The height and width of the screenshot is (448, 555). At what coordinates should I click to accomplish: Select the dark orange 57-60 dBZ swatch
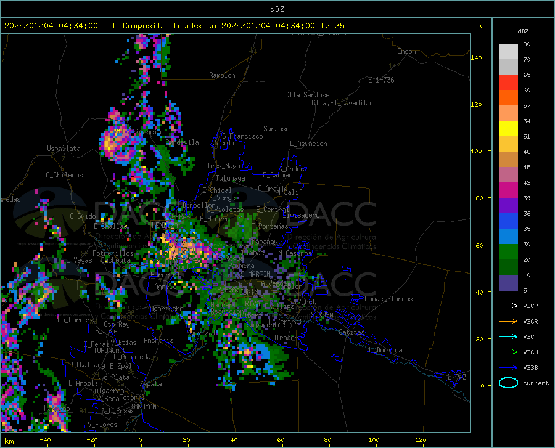[x=508, y=98]
